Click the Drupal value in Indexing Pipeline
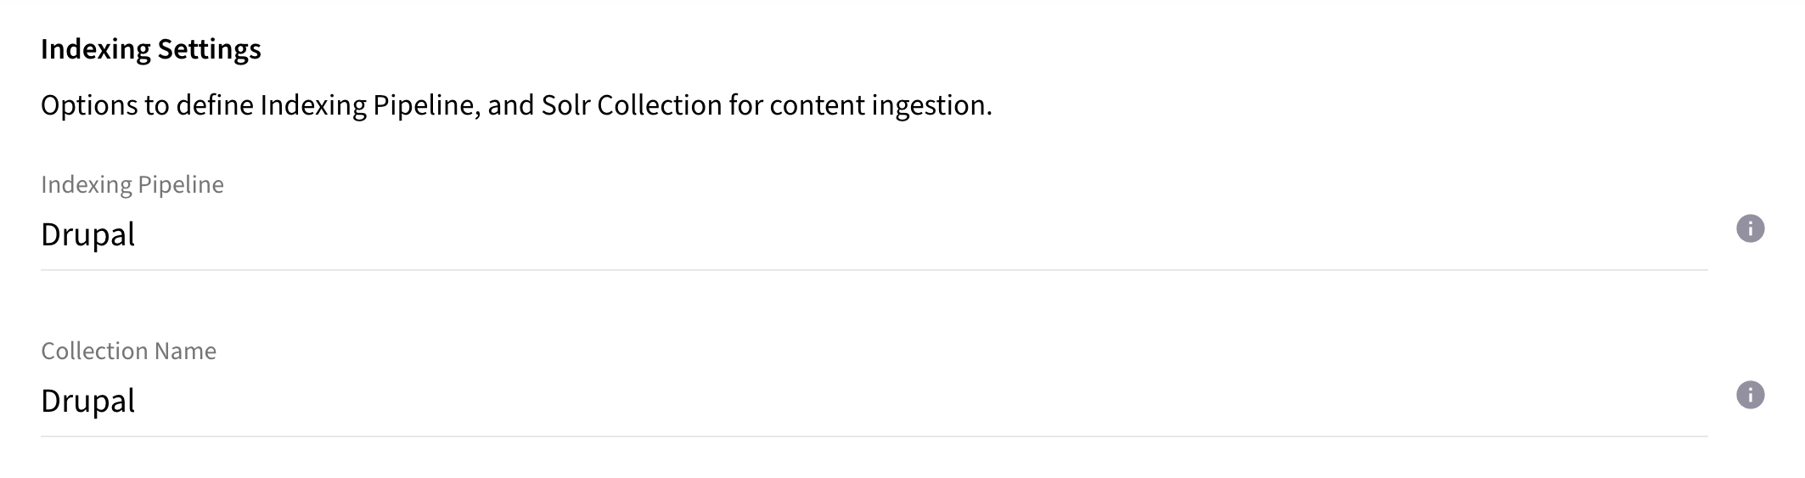 [87, 234]
